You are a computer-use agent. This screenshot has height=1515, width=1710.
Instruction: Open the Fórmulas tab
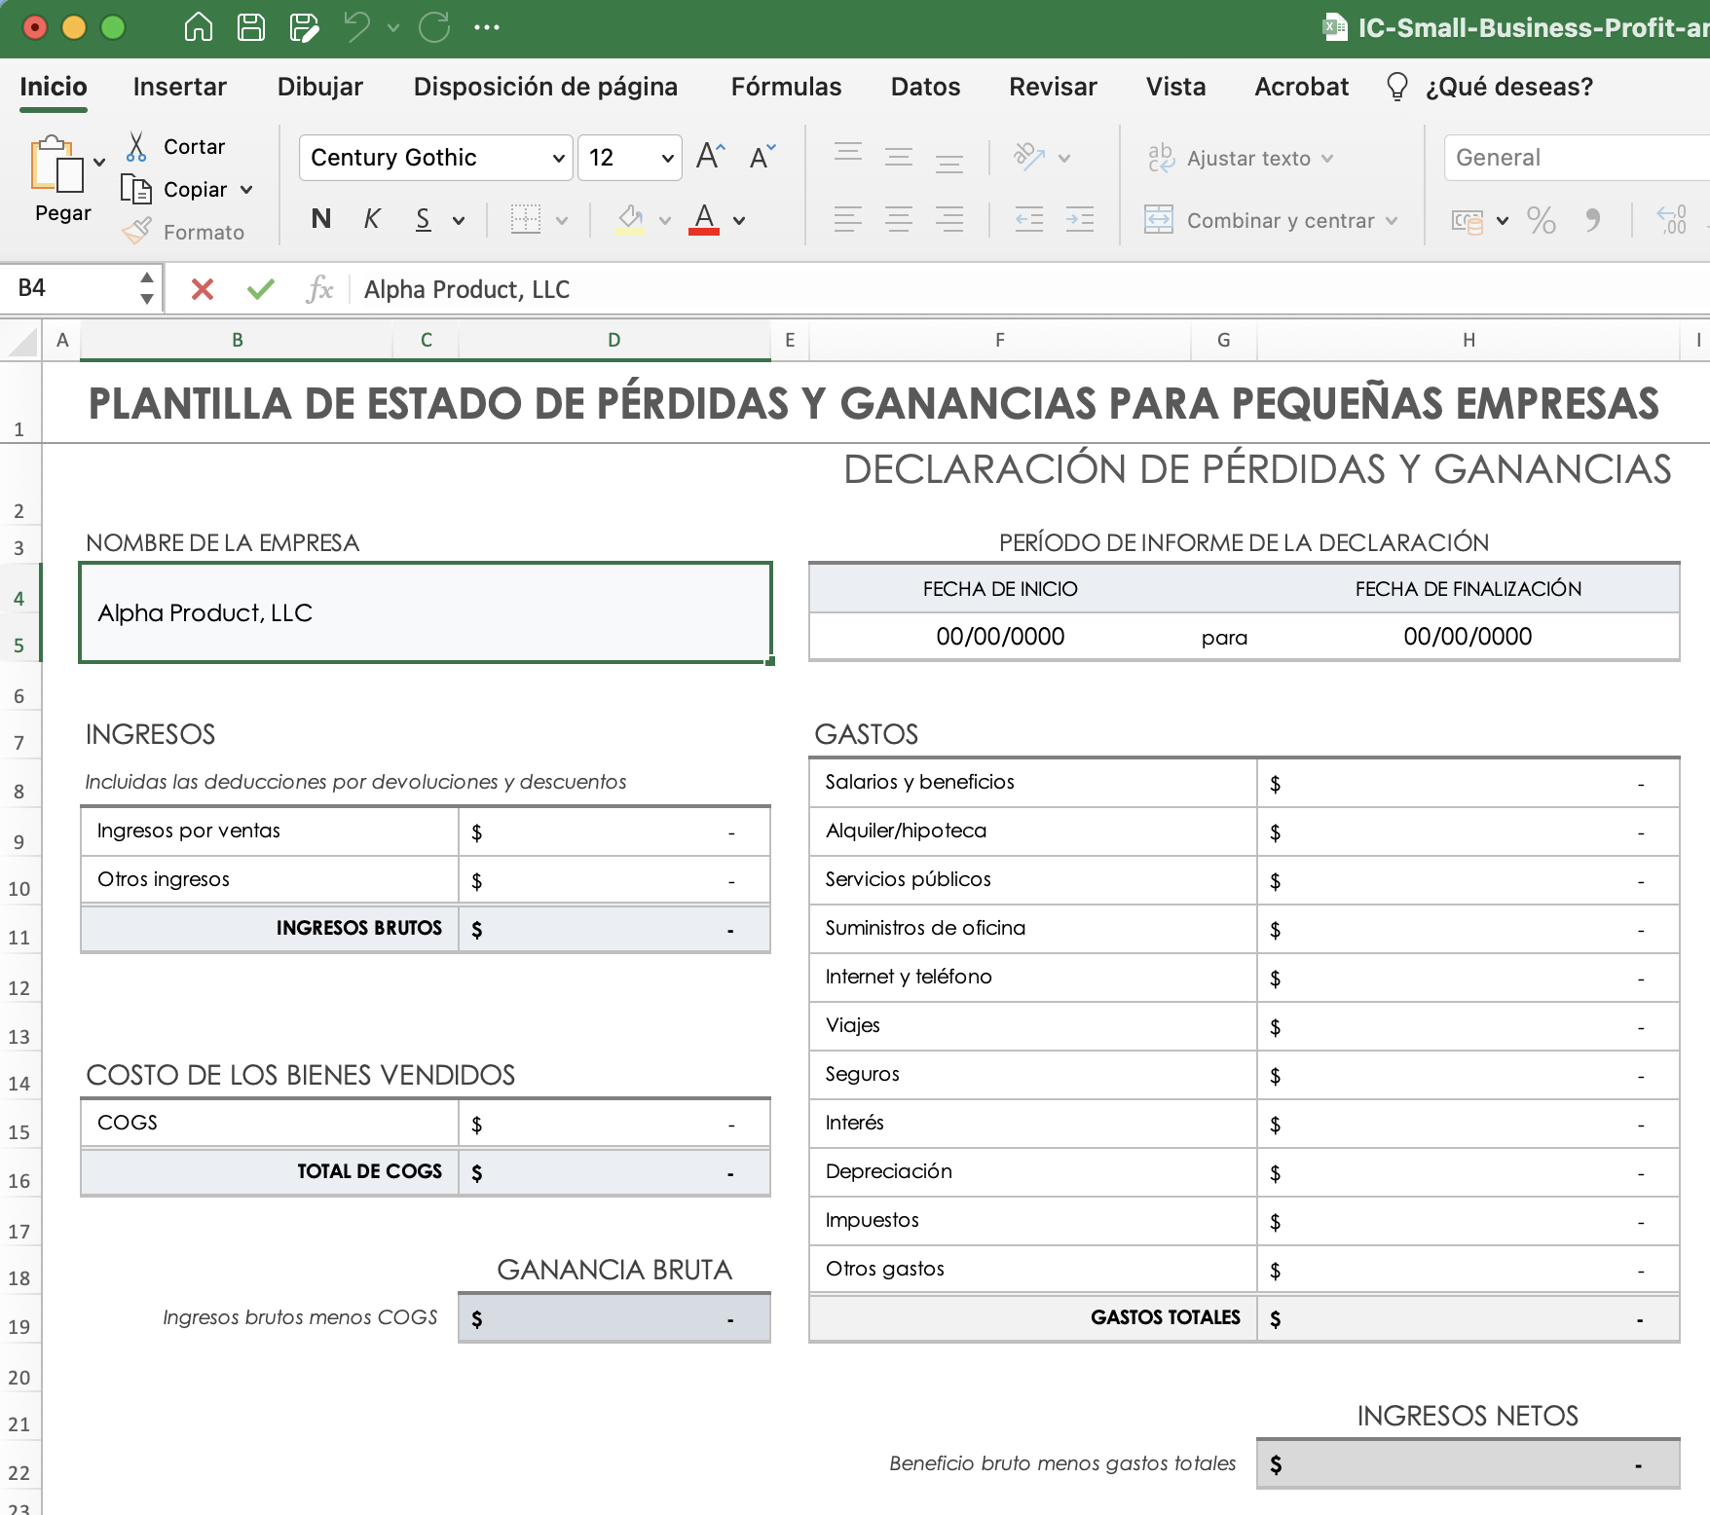point(786,87)
